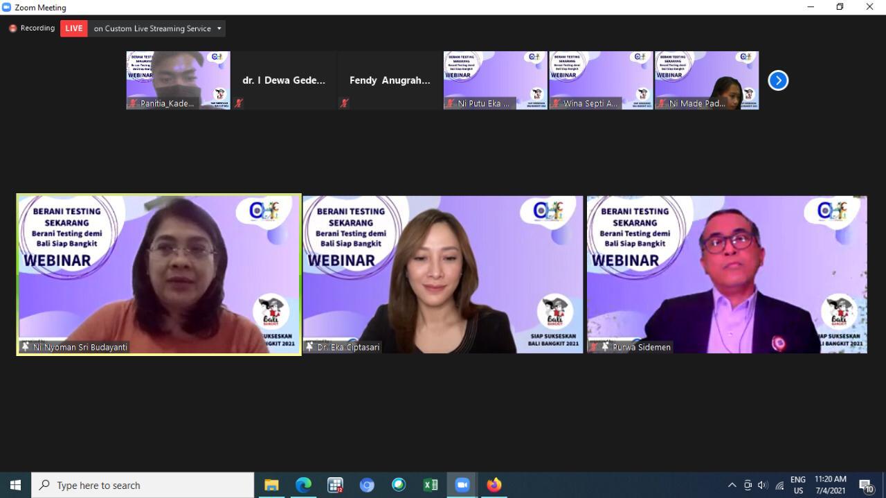Image resolution: width=886 pixels, height=498 pixels.
Task: Expand the Custom Live Streaming Service dropdown
Action: [x=219, y=28]
